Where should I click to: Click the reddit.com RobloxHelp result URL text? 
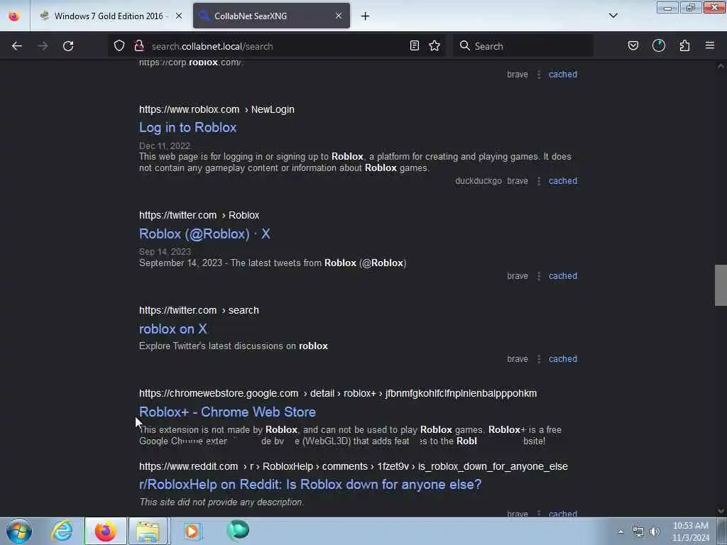(x=354, y=466)
